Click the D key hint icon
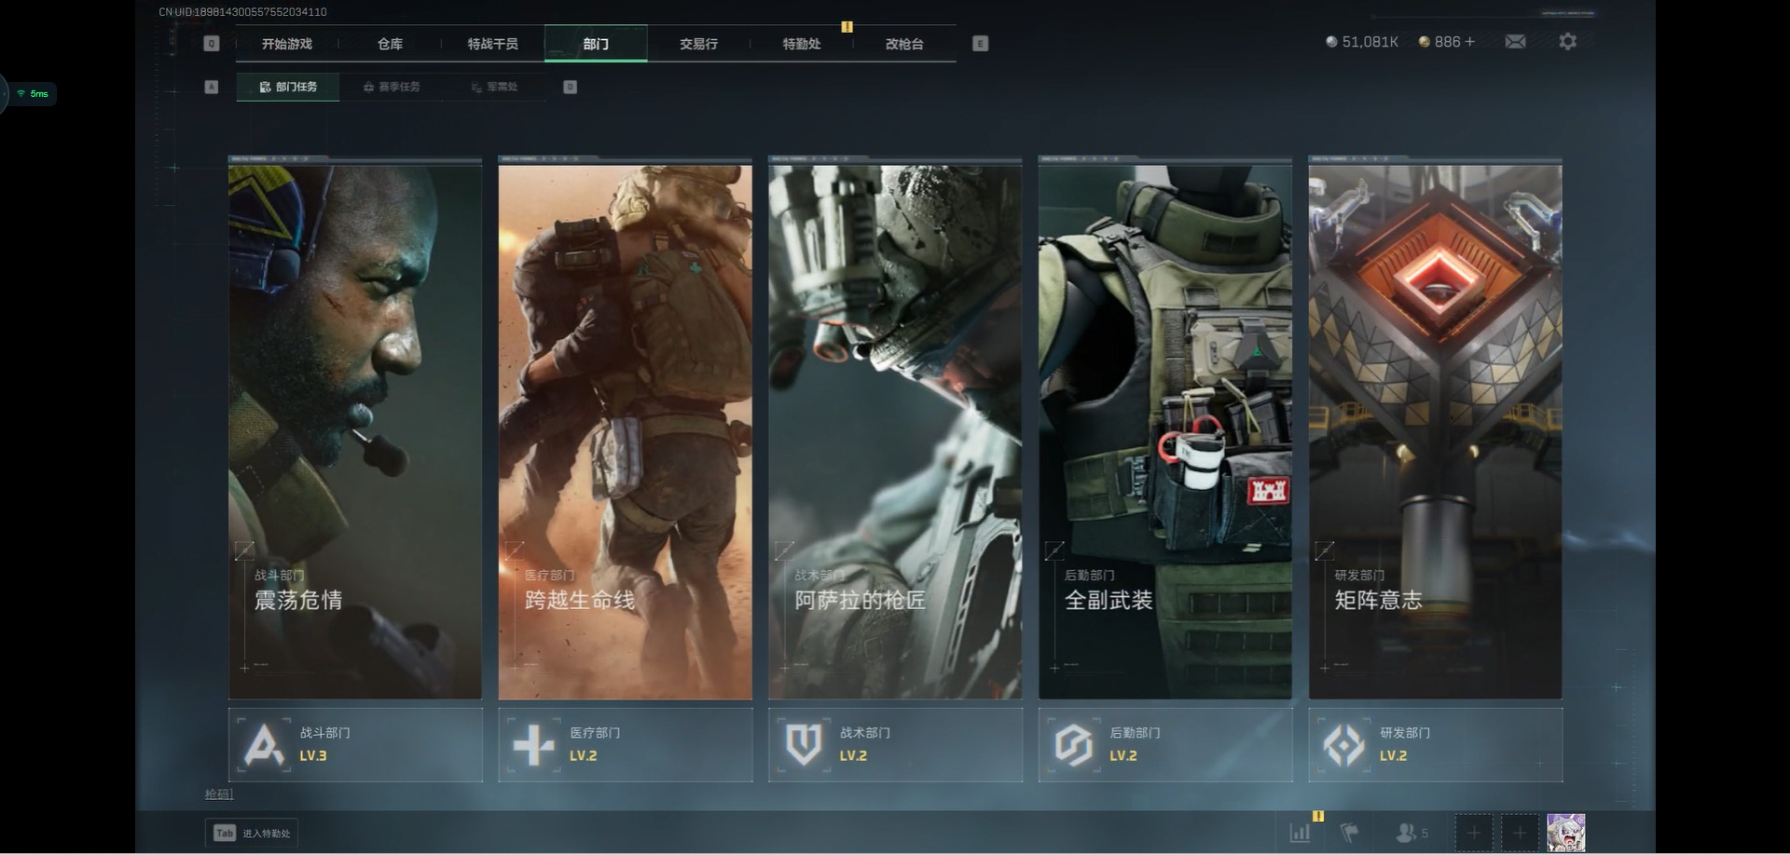Viewport: 1790px width, 855px height. point(571,87)
